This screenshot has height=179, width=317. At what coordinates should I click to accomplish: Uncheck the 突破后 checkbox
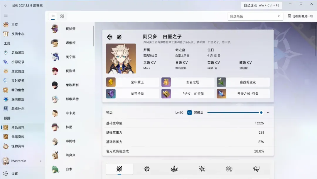190,113
